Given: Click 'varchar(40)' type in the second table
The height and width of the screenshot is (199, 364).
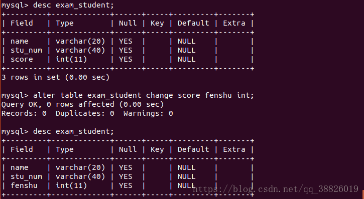Looking at the screenshot, I should 80,176.
